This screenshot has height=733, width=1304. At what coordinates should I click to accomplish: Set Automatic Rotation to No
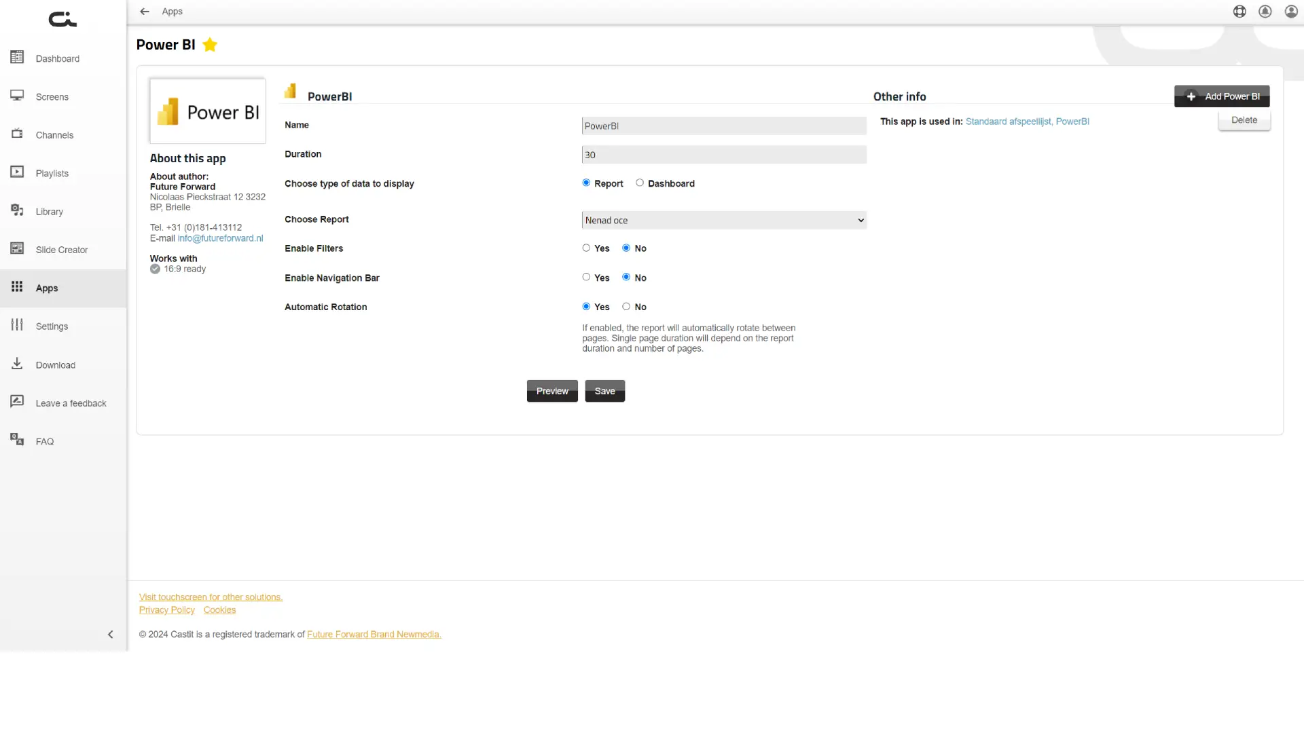626,307
